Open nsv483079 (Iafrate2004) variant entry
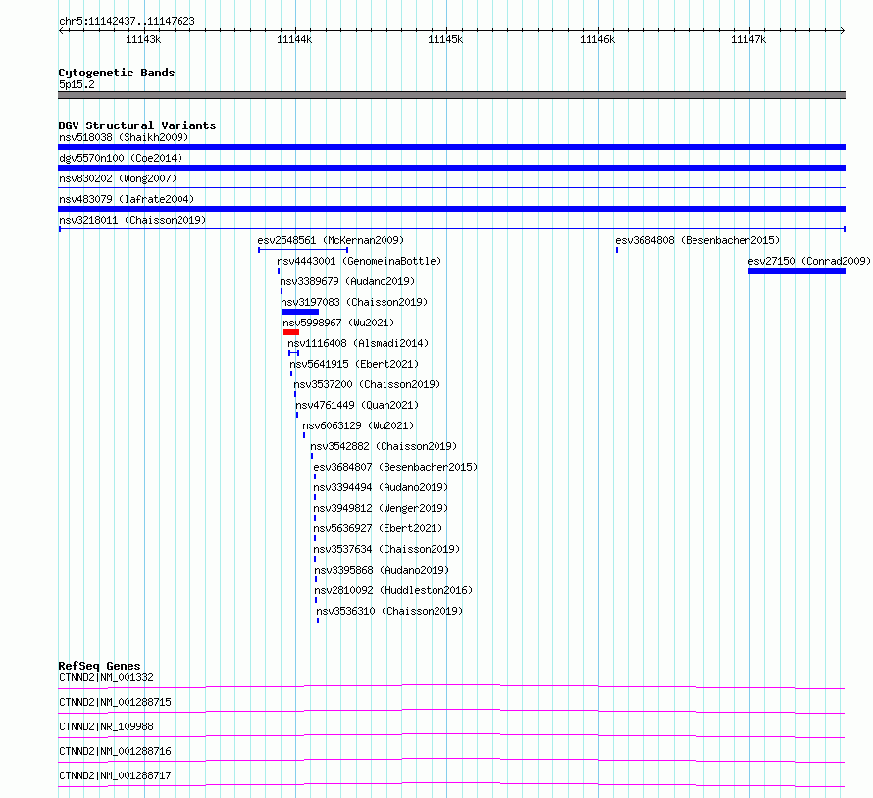 pyautogui.click(x=127, y=199)
